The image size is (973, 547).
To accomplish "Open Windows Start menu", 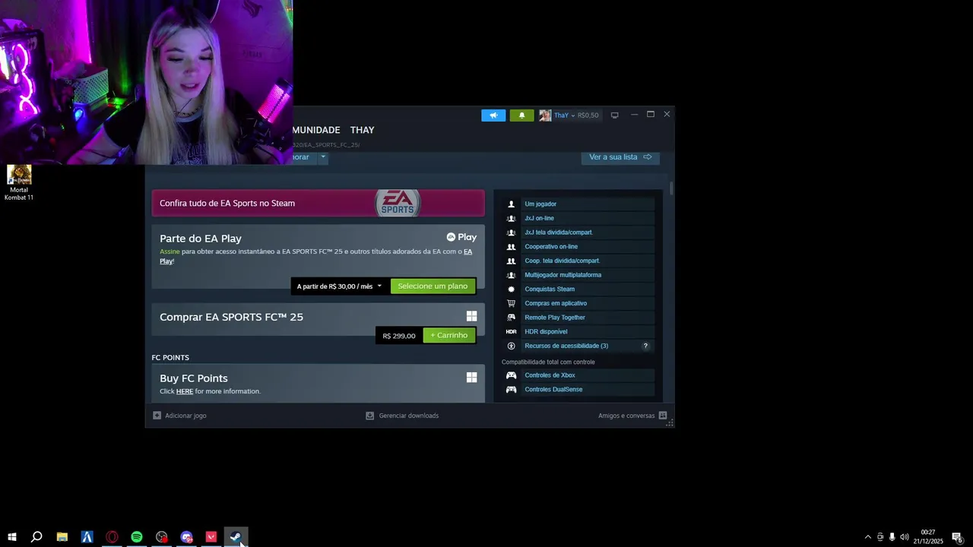I will pyautogui.click(x=11, y=537).
